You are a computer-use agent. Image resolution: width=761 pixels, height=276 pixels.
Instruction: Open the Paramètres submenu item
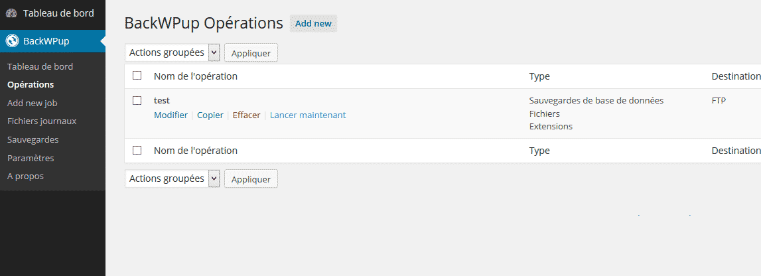click(31, 158)
